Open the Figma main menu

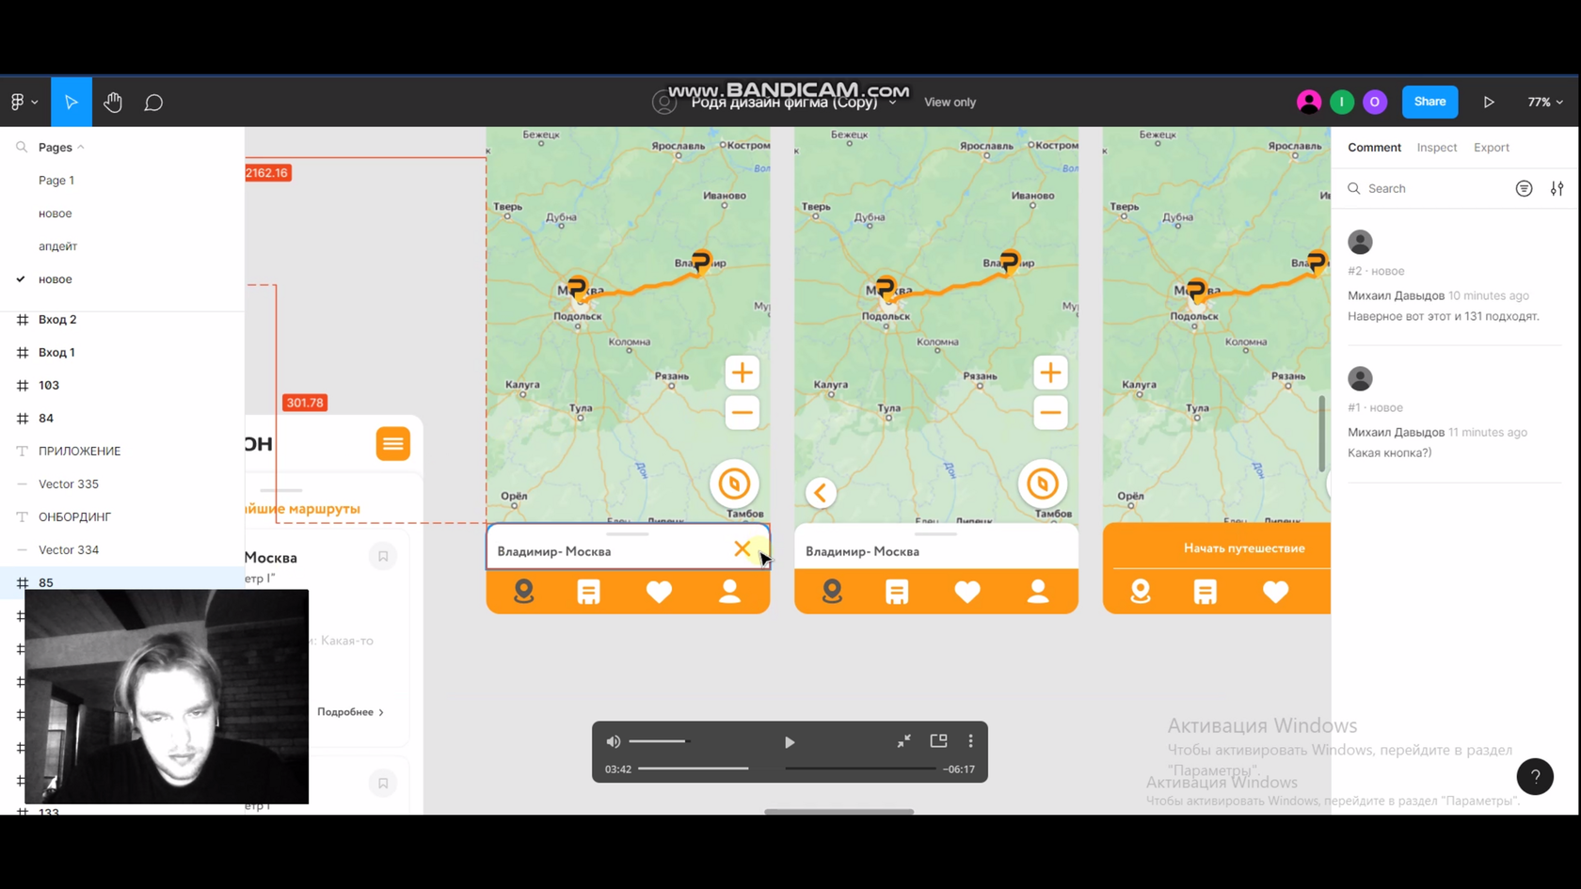[x=24, y=102]
